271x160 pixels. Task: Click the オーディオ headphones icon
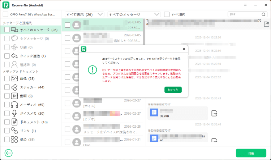point(14,105)
